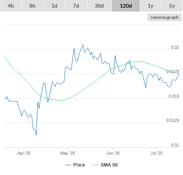Toggle the Price series in legend

click(x=79, y=165)
